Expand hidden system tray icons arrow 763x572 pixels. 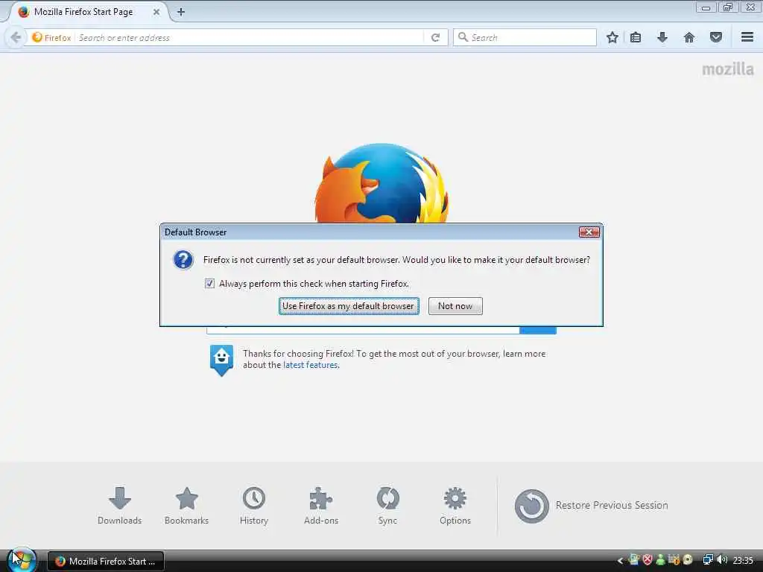coord(620,561)
